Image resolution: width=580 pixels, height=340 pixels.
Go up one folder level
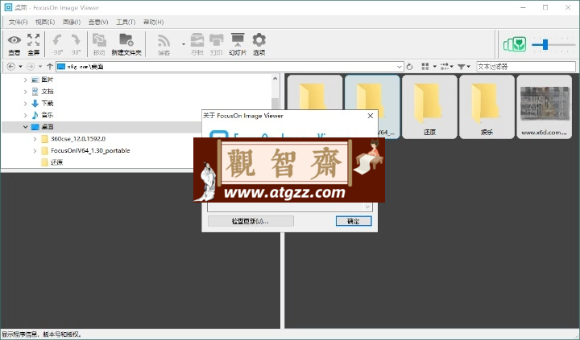[50, 67]
